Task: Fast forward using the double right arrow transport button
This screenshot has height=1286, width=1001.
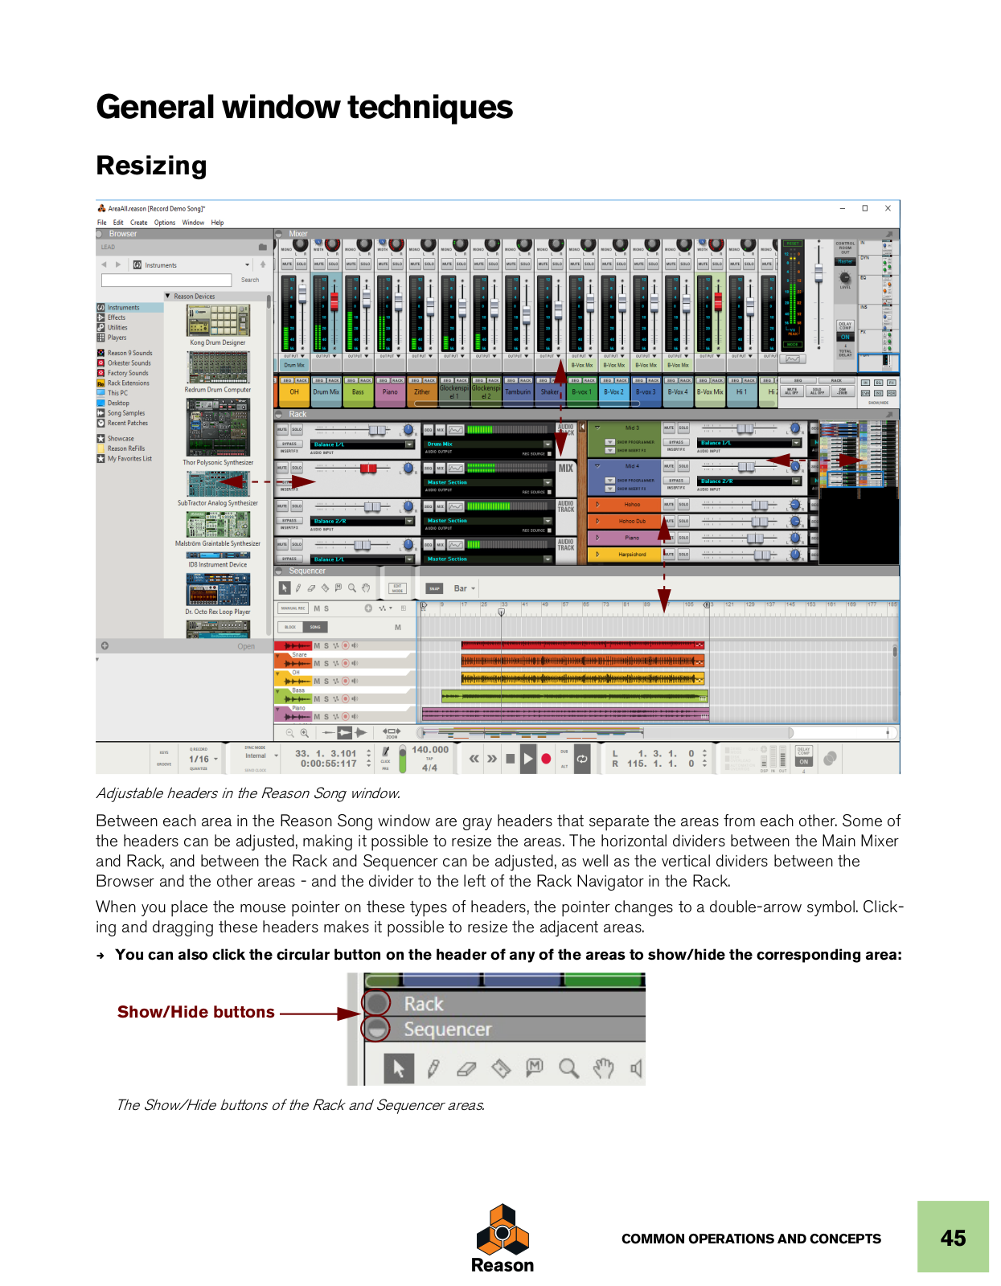Action: coord(492,758)
